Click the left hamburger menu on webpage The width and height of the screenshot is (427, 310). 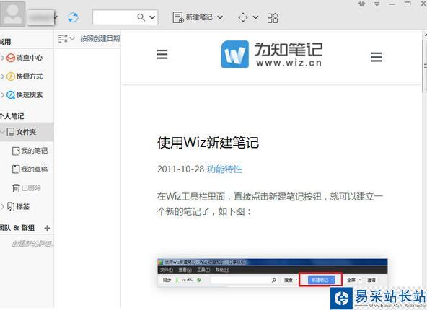162,55
